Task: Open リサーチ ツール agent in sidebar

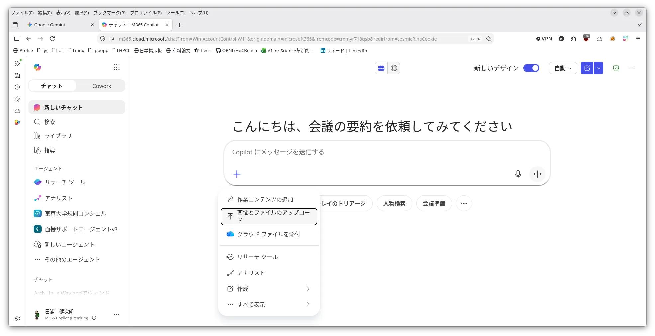Action: click(77, 182)
